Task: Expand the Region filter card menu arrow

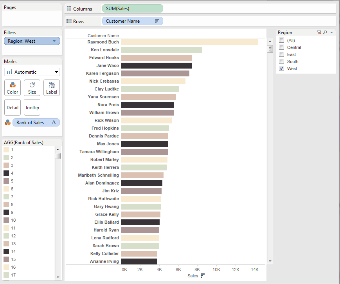Action: pyautogui.click(x=331, y=33)
